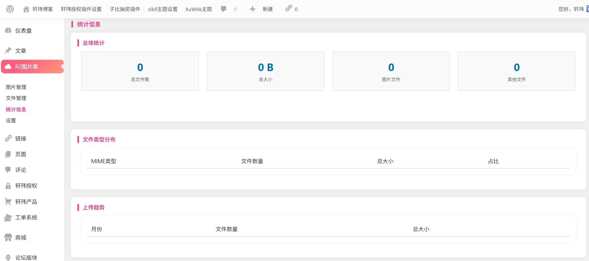
Task: Click the lock icon for 轩玮授权
Action: (8, 186)
